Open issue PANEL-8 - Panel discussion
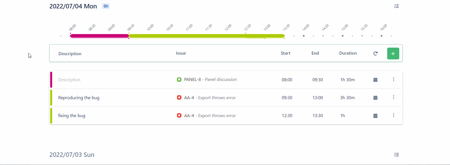This screenshot has height=165, width=450. point(210,80)
